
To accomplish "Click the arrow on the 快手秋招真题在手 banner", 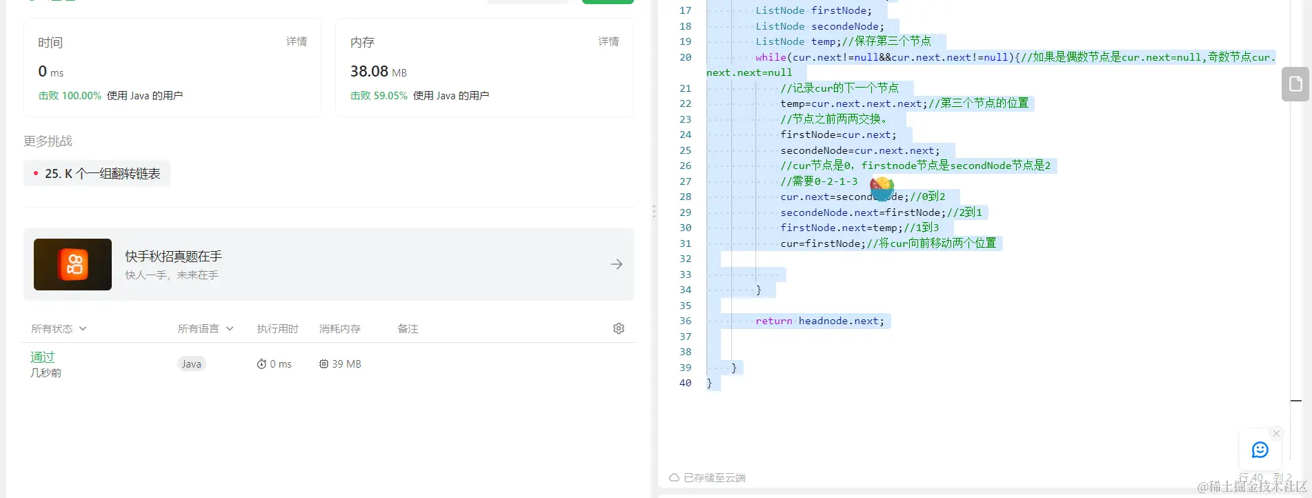I will (x=617, y=264).
